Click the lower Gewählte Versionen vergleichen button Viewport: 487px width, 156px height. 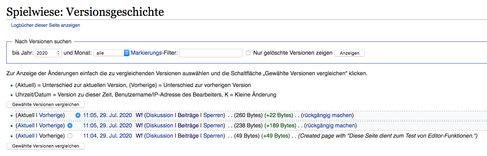(x=46, y=146)
